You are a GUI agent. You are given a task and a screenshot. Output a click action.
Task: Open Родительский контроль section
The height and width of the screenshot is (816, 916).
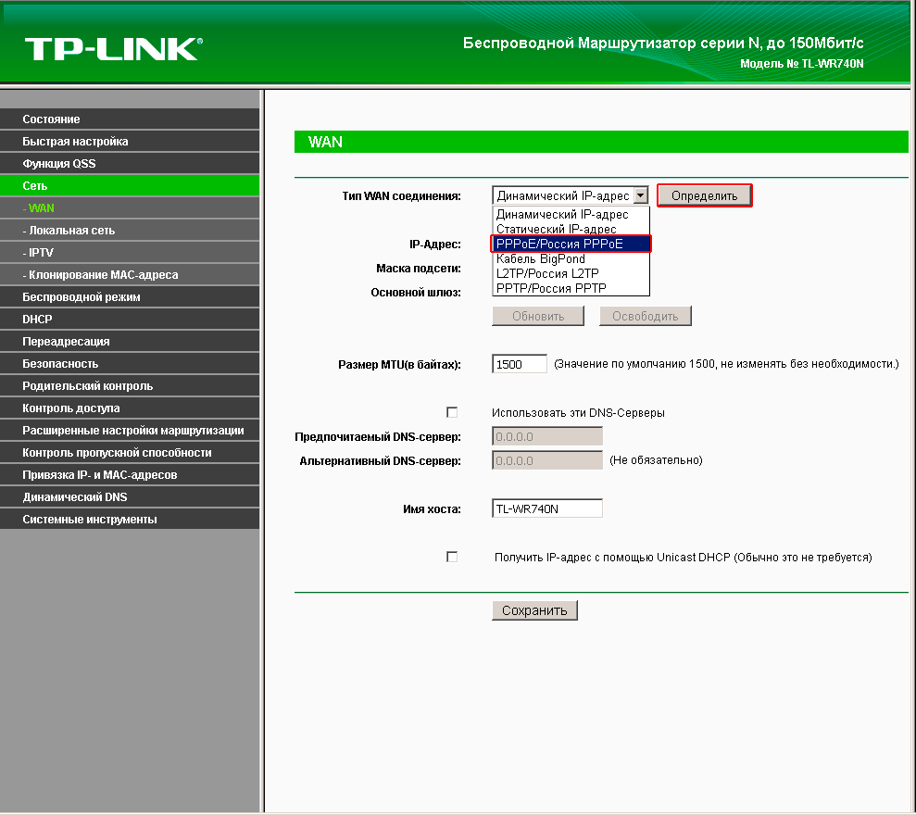(x=130, y=385)
